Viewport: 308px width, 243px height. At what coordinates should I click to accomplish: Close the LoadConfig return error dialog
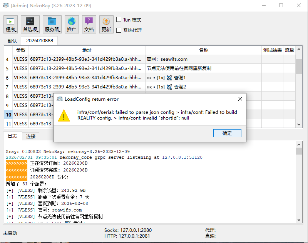[240, 99]
